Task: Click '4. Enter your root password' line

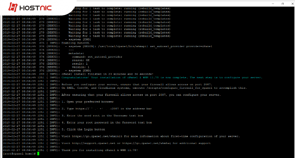Action: tap(107, 123)
